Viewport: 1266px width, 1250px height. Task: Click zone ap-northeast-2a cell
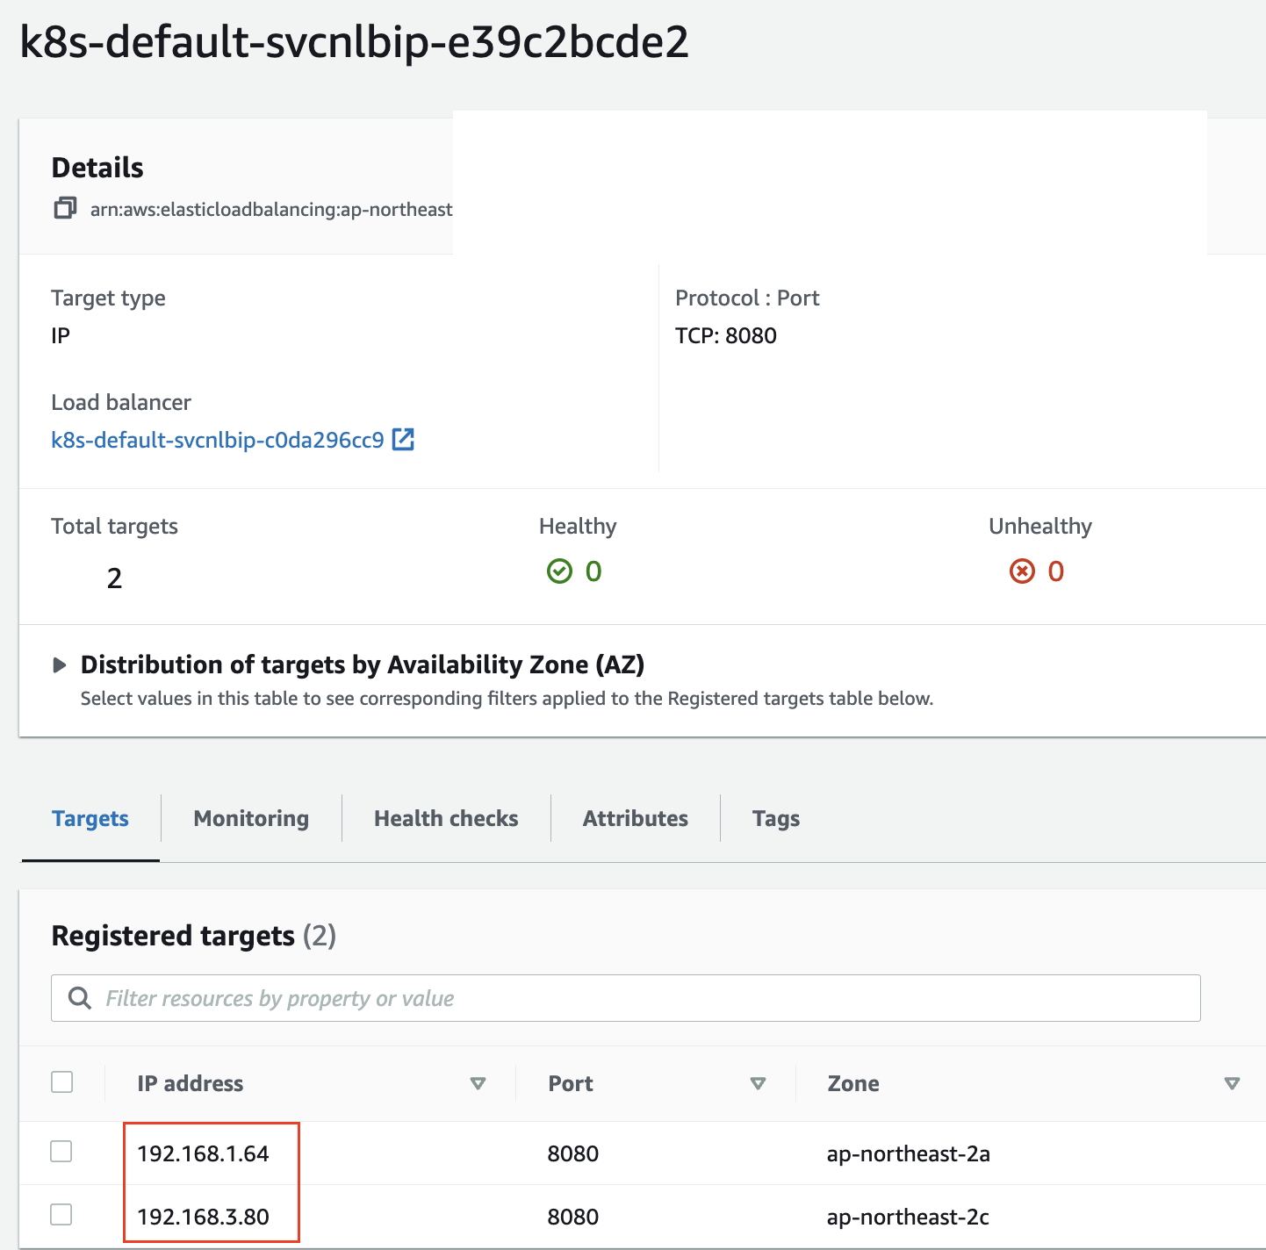(909, 1153)
